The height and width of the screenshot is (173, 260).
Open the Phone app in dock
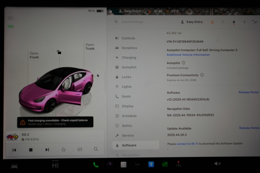click(96, 165)
